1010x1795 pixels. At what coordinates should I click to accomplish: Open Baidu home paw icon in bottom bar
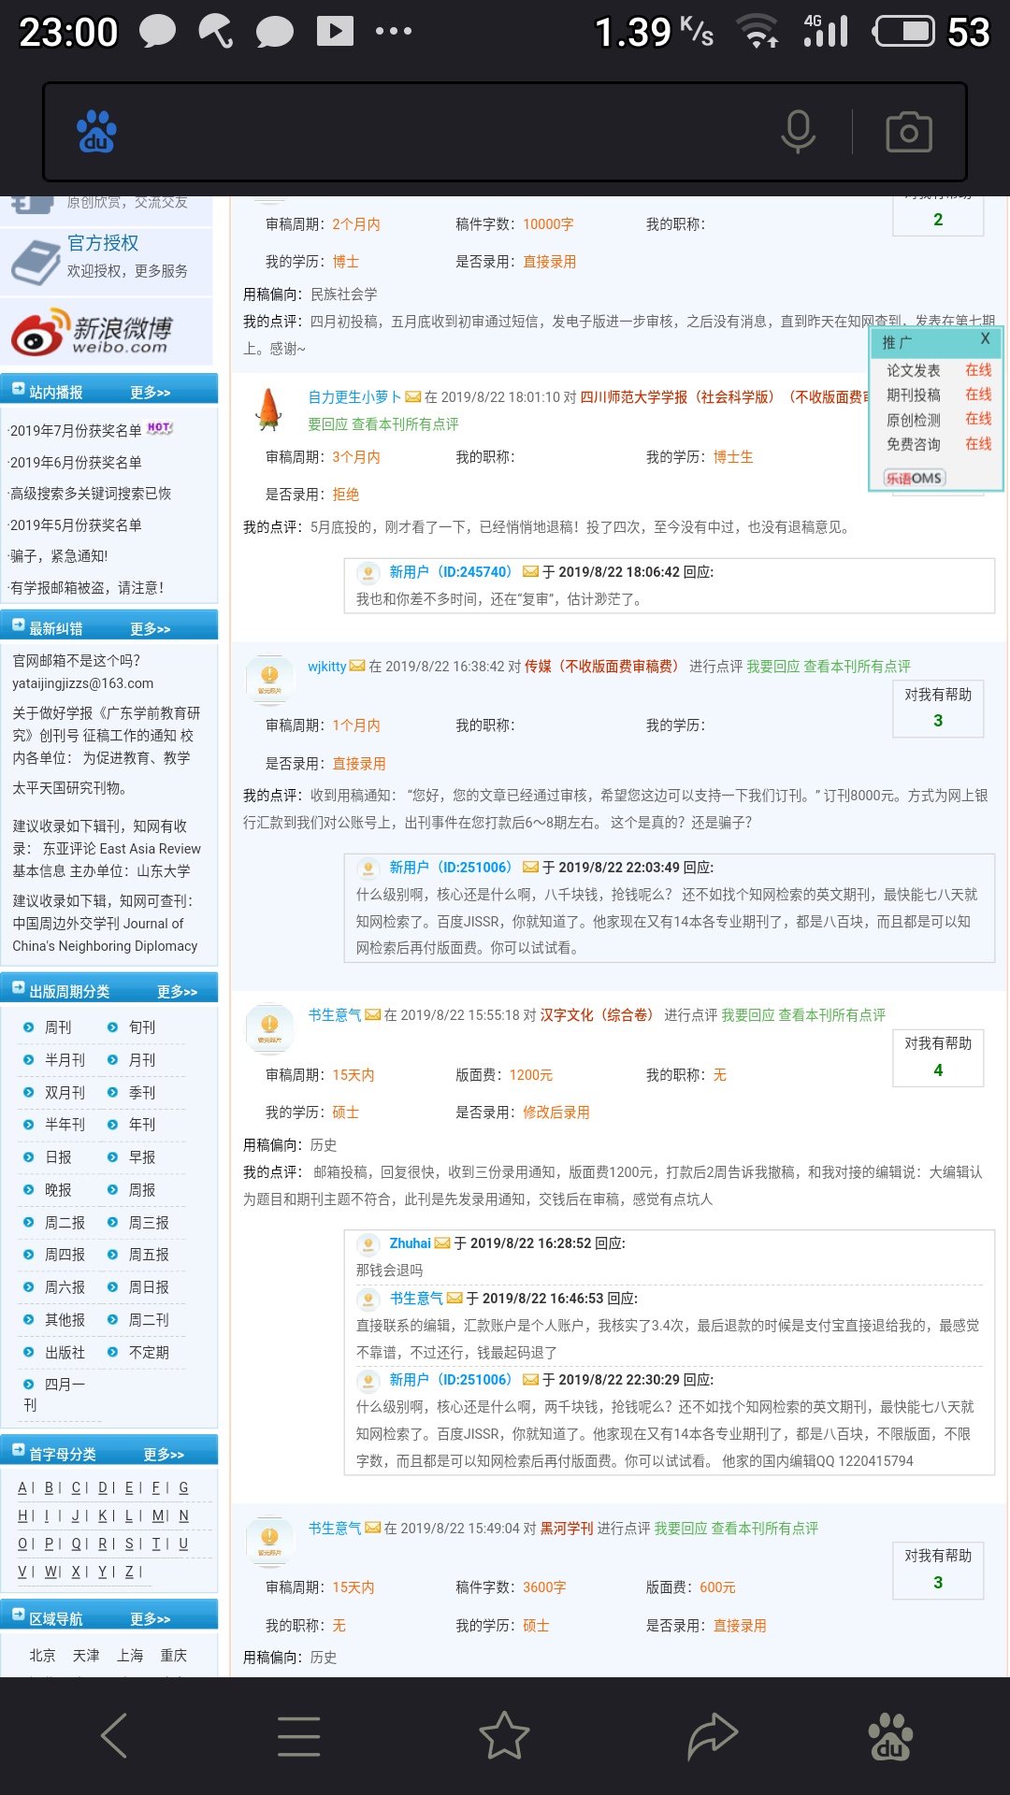pyautogui.click(x=890, y=1736)
